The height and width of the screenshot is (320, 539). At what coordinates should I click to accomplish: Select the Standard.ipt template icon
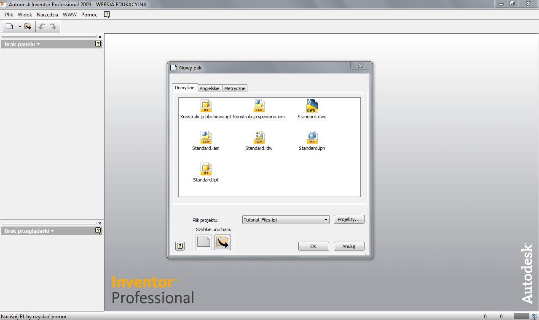tap(206, 169)
